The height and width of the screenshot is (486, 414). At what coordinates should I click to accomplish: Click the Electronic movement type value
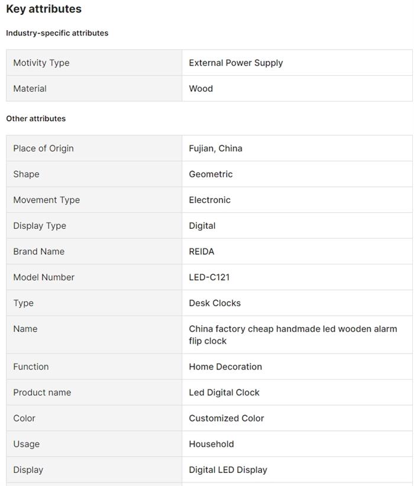point(210,200)
